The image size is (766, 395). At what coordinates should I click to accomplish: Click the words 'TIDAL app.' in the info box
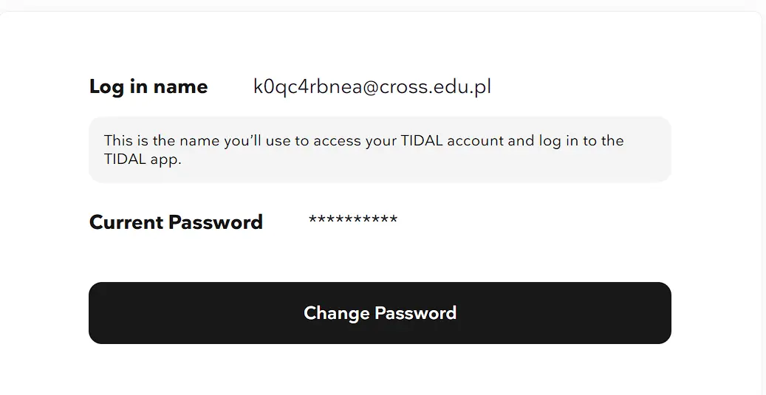(x=143, y=159)
